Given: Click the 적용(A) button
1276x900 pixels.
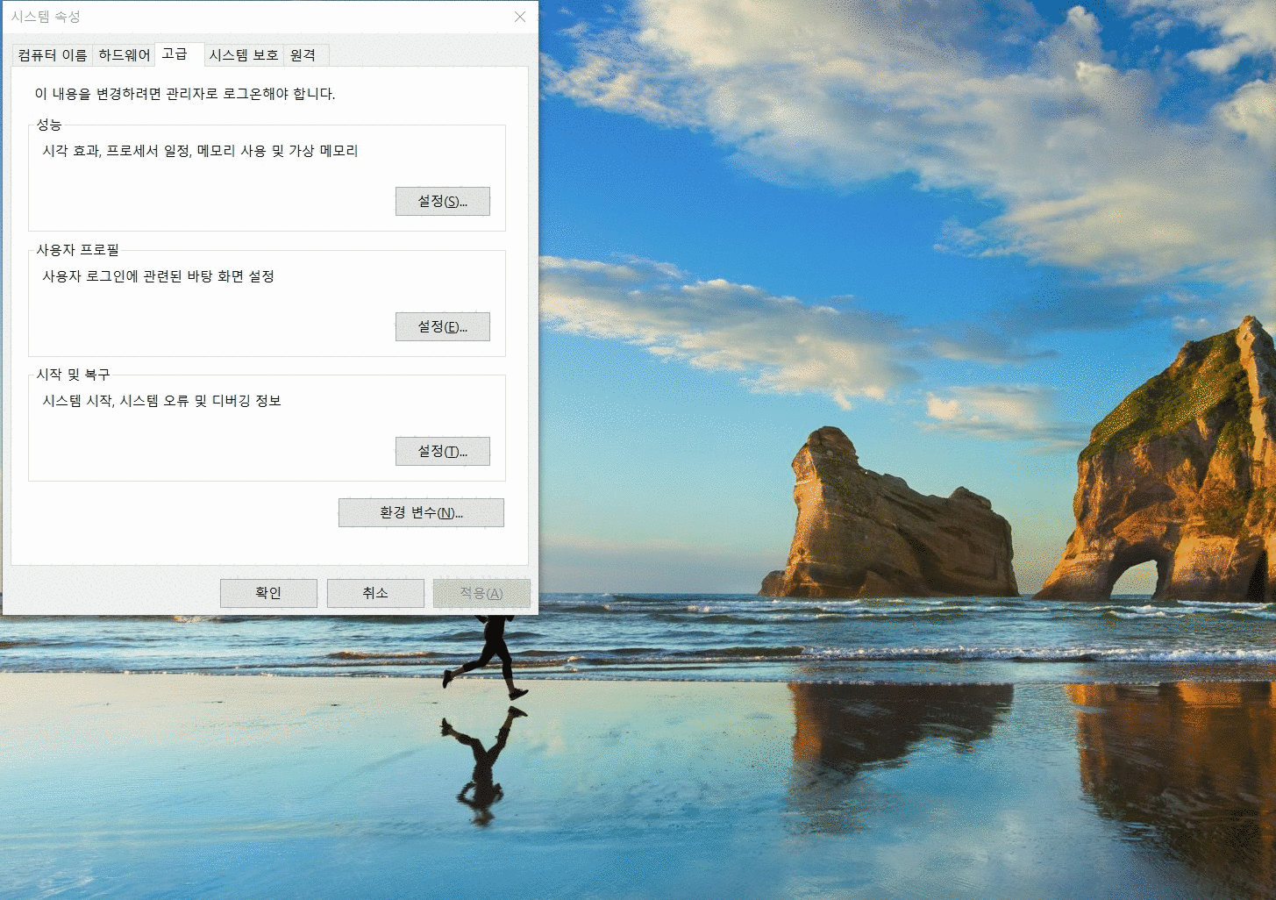Looking at the screenshot, I should 481,593.
